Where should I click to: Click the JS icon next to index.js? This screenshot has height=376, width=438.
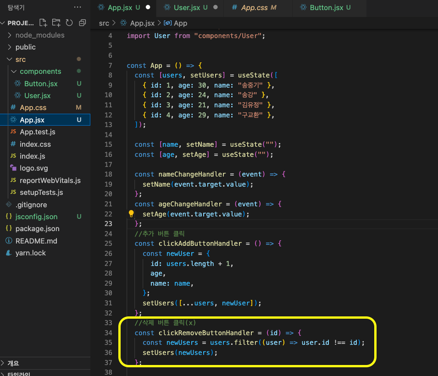[x=13, y=156]
